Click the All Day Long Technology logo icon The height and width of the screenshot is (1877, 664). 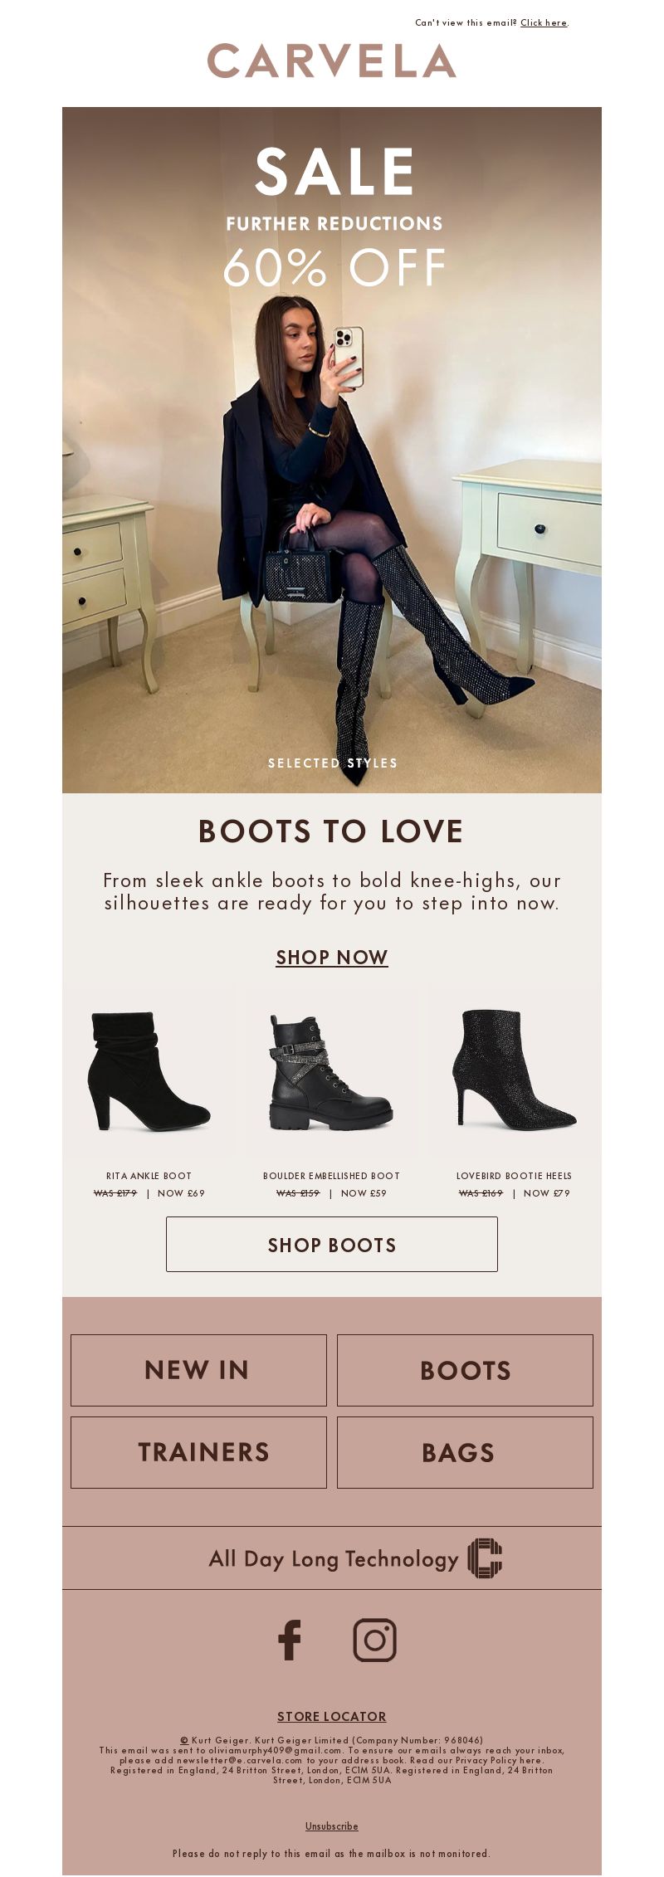coord(485,1558)
